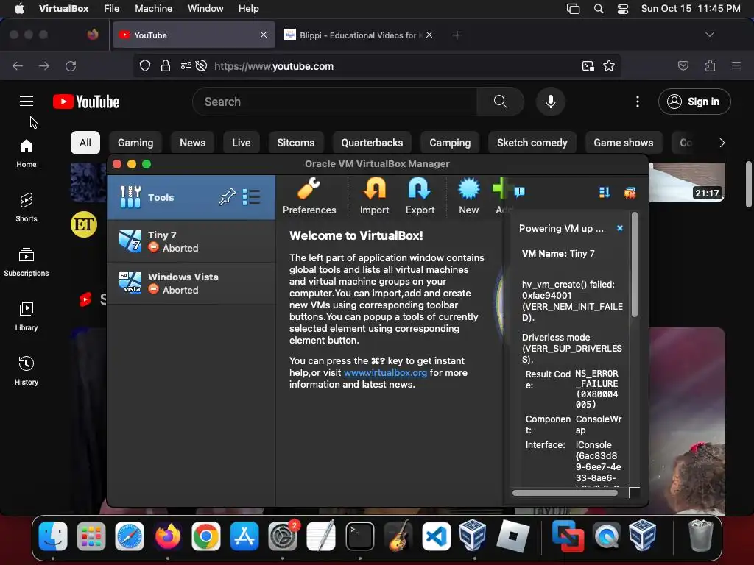The image size is (754, 565).
Task: Focus the YouTube Search field
Action: pyautogui.click(x=335, y=102)
